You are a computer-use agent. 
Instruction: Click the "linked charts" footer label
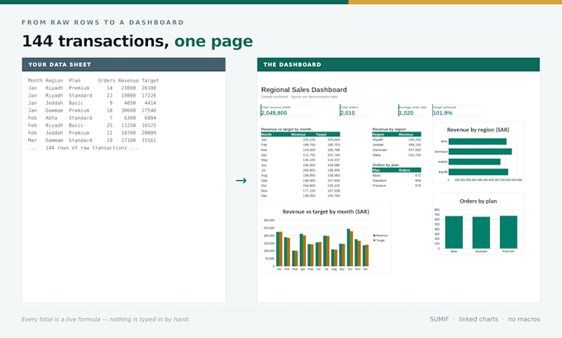[479, 319]
